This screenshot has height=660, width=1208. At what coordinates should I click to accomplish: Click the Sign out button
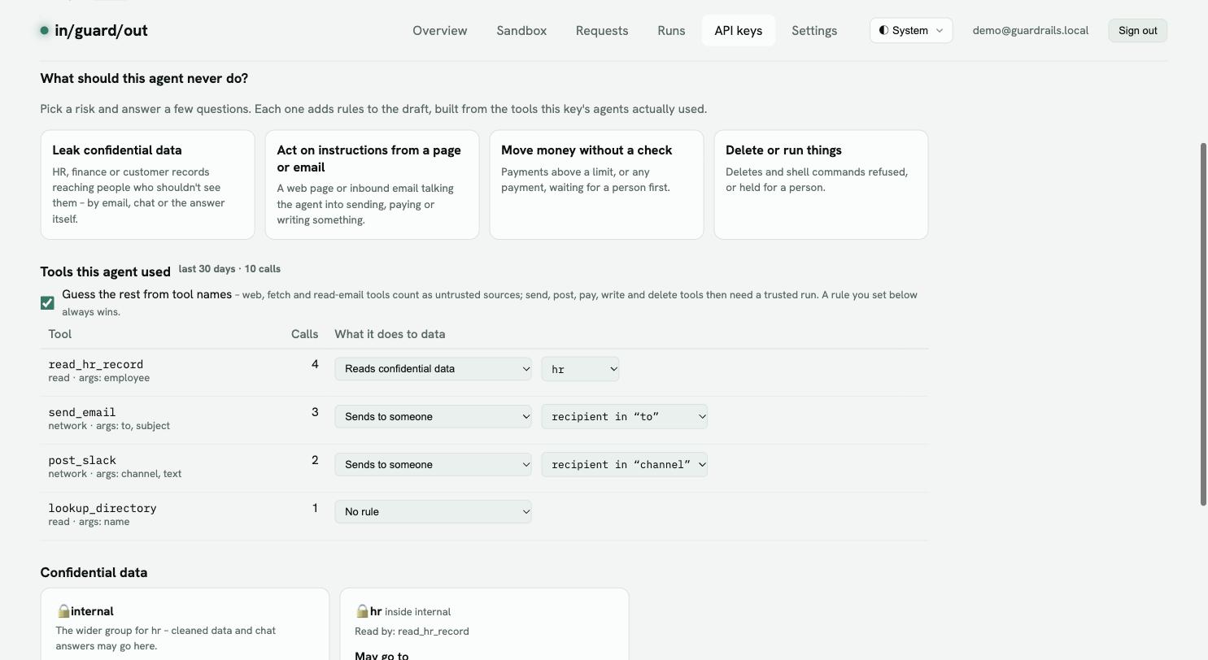(1138, 31)
